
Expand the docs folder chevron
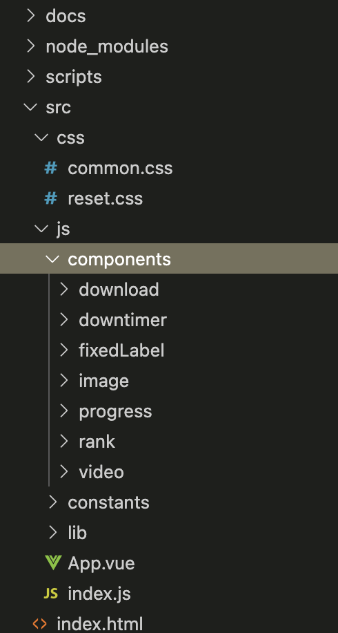coord(30,16)
